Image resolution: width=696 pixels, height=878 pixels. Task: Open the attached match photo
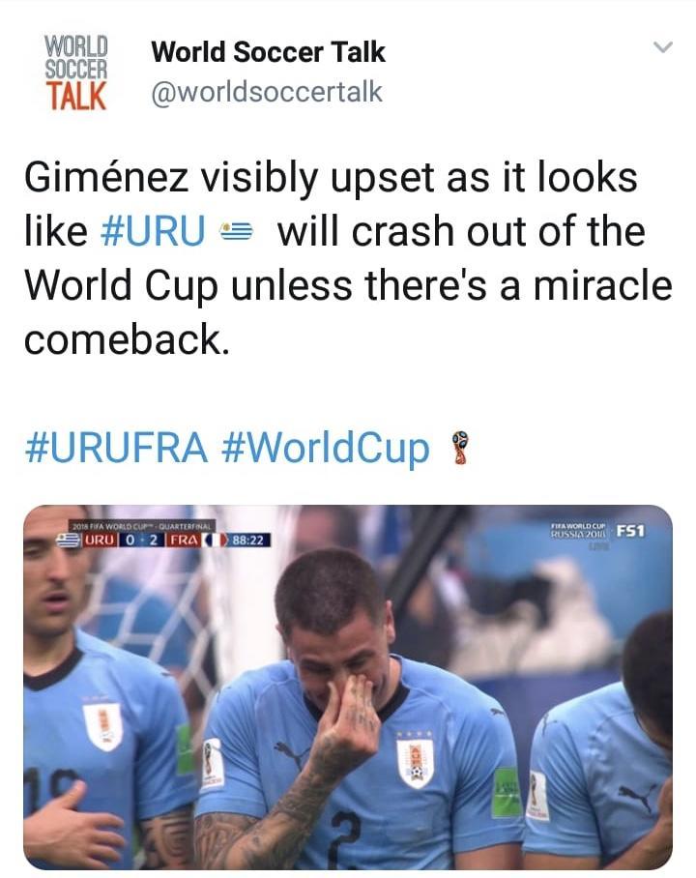pos(348,688)
